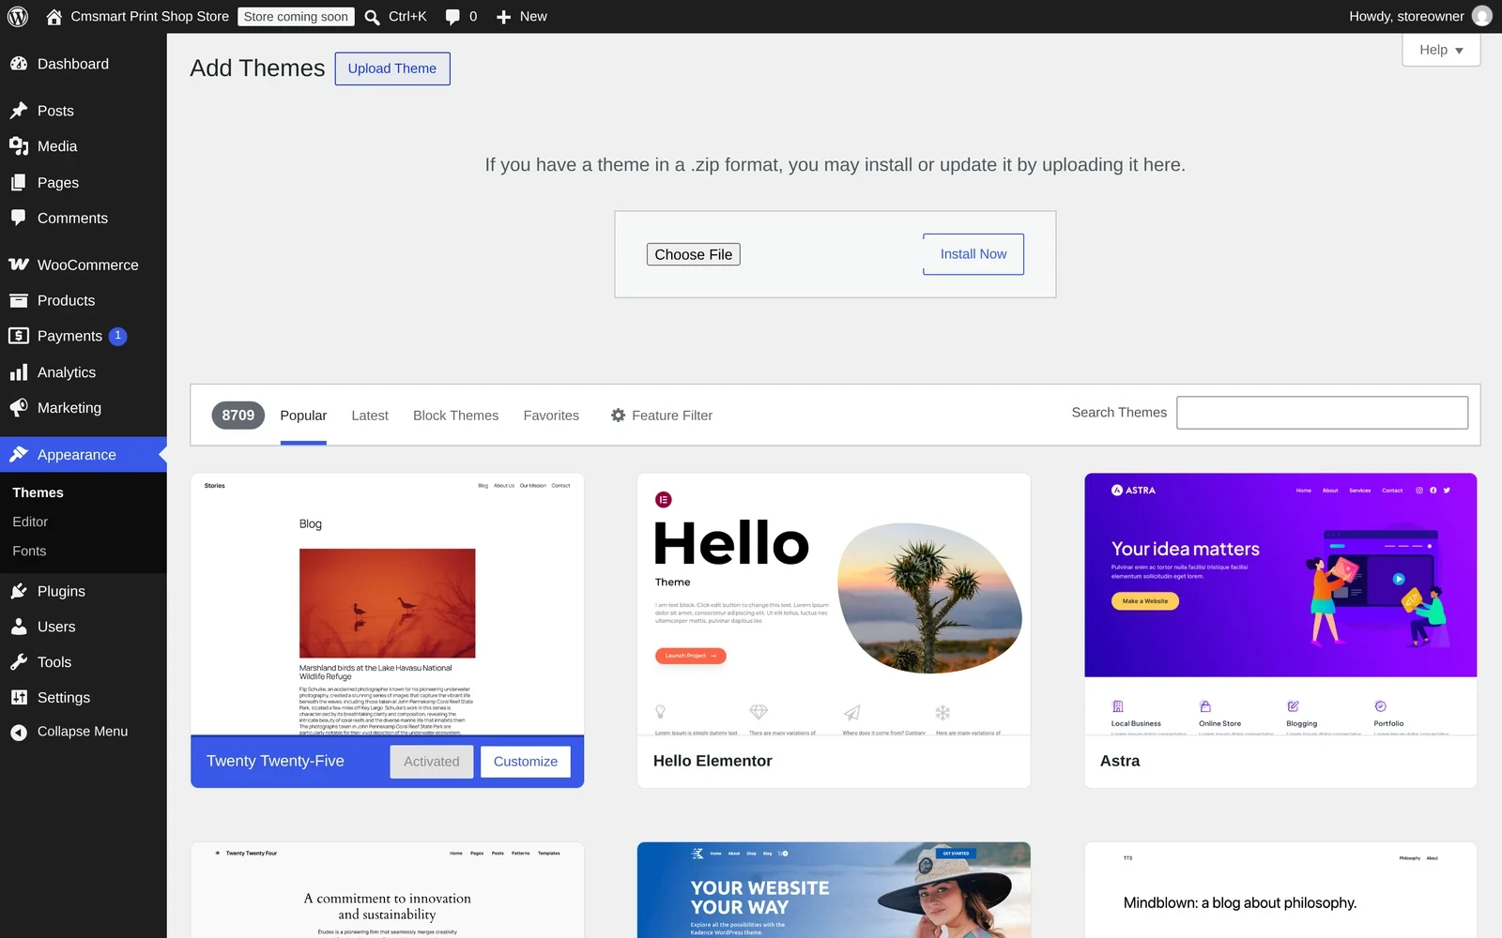Open the Appearance sidebar menu
This screenshot has width=1502, height=938.
coord(84,455)
